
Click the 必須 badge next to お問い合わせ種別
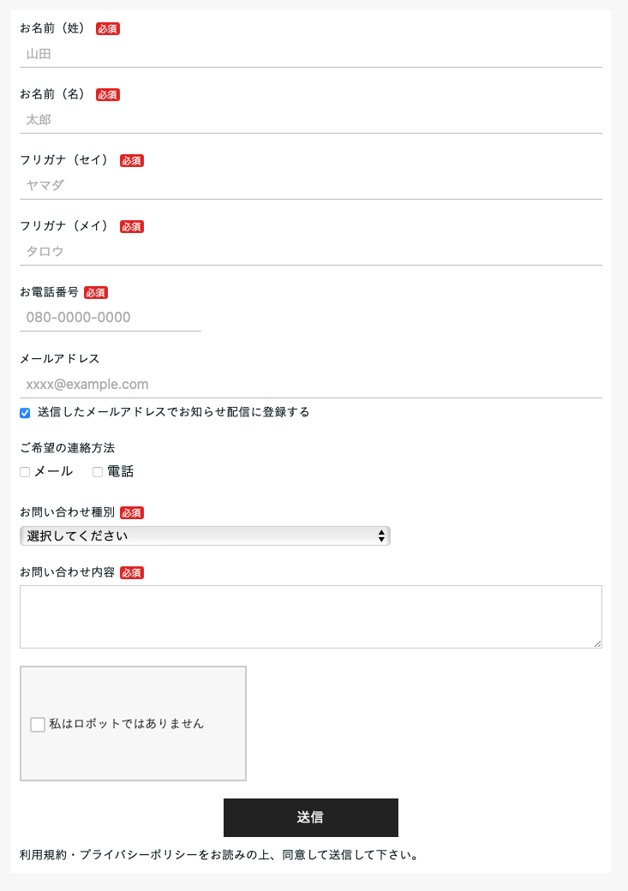coord(131,512)
